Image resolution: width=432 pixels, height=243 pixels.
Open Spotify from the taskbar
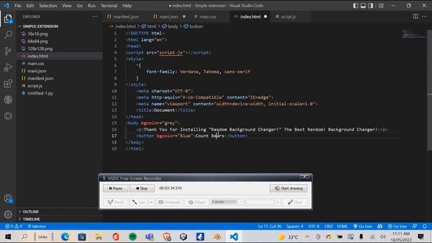[x=133, y=237]
